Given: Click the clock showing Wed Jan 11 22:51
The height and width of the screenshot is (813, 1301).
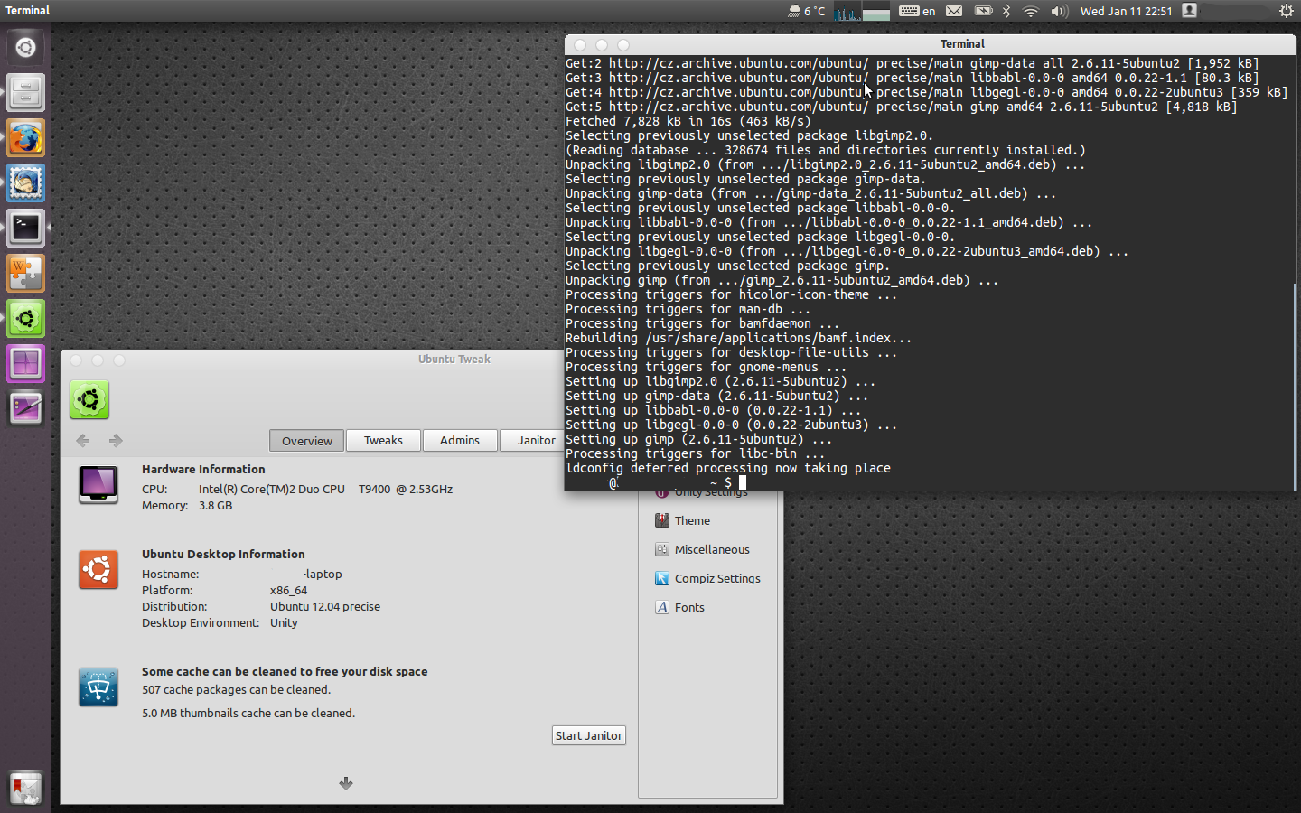Looking at the screenshot, I should [x=1127, y=11].
